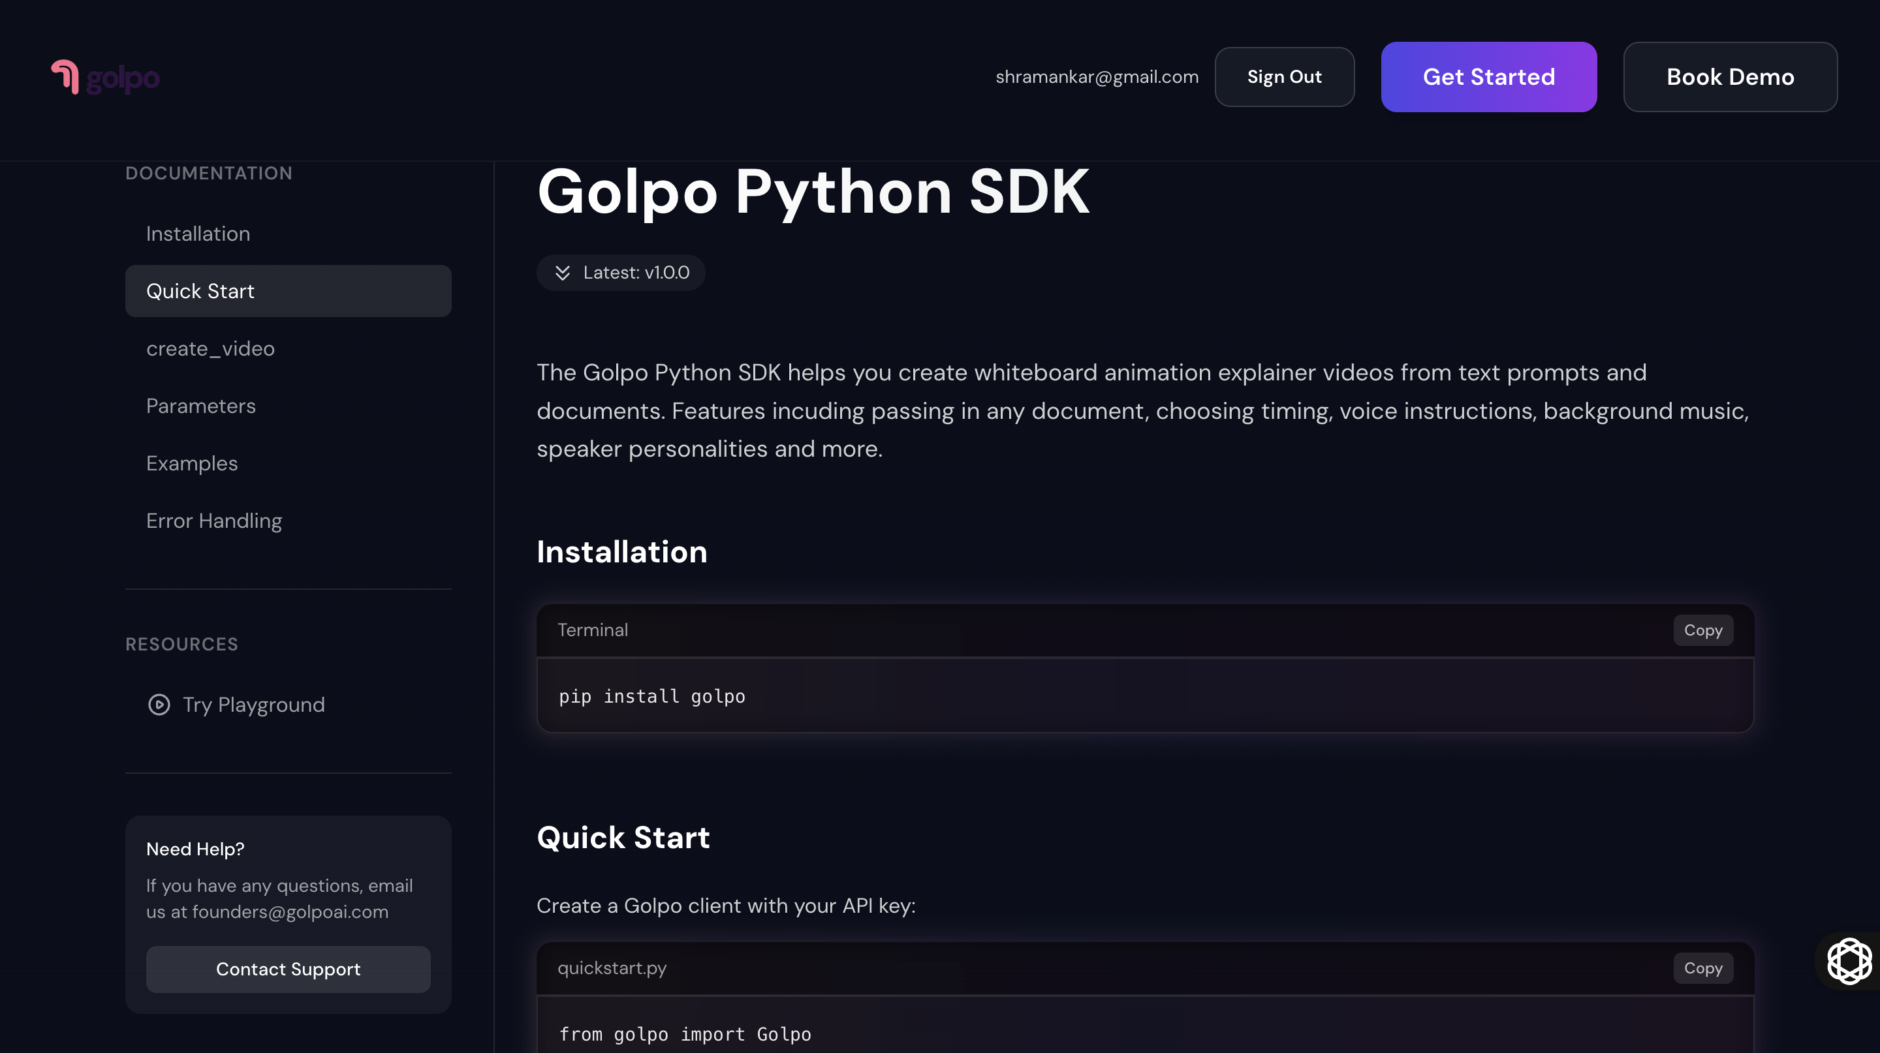
Task: Click the Try Playground play icon
Action: (159, 705)
